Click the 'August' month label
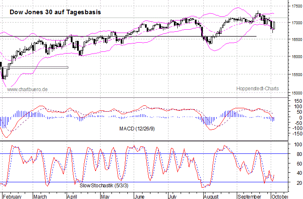The height and width of the screenshot is (199, 303). 211,196
